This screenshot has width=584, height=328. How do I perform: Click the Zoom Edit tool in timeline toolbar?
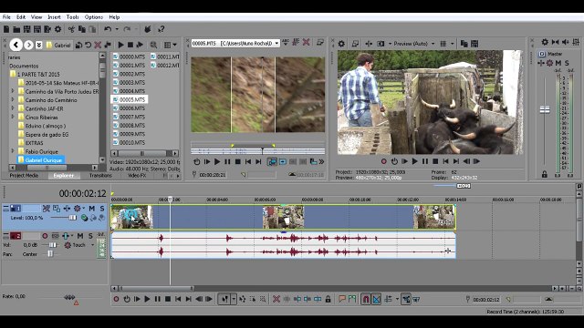click(263, 299)
